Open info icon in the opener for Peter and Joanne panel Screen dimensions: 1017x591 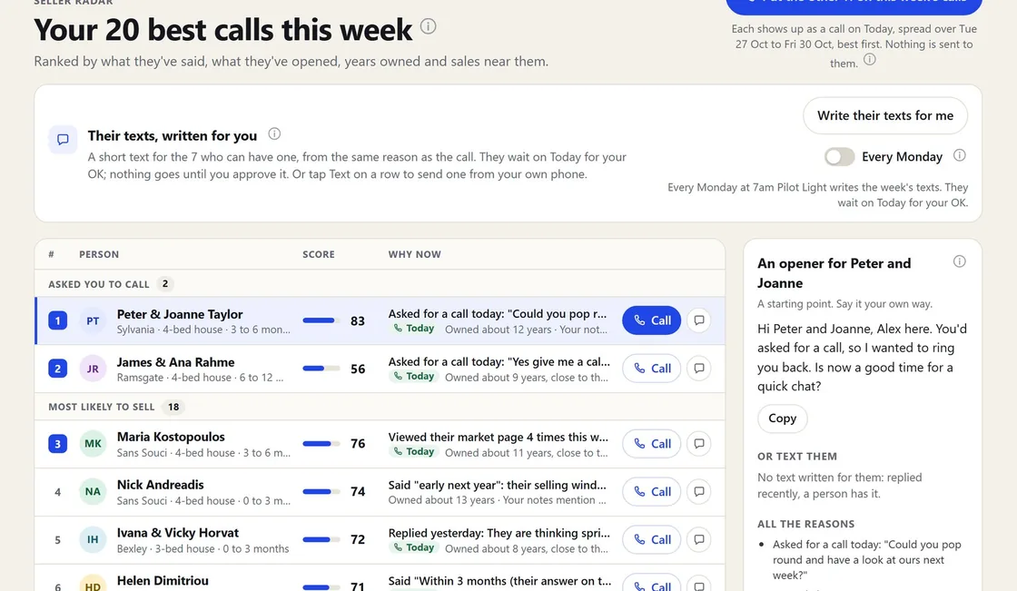click(x=959, y=261)
